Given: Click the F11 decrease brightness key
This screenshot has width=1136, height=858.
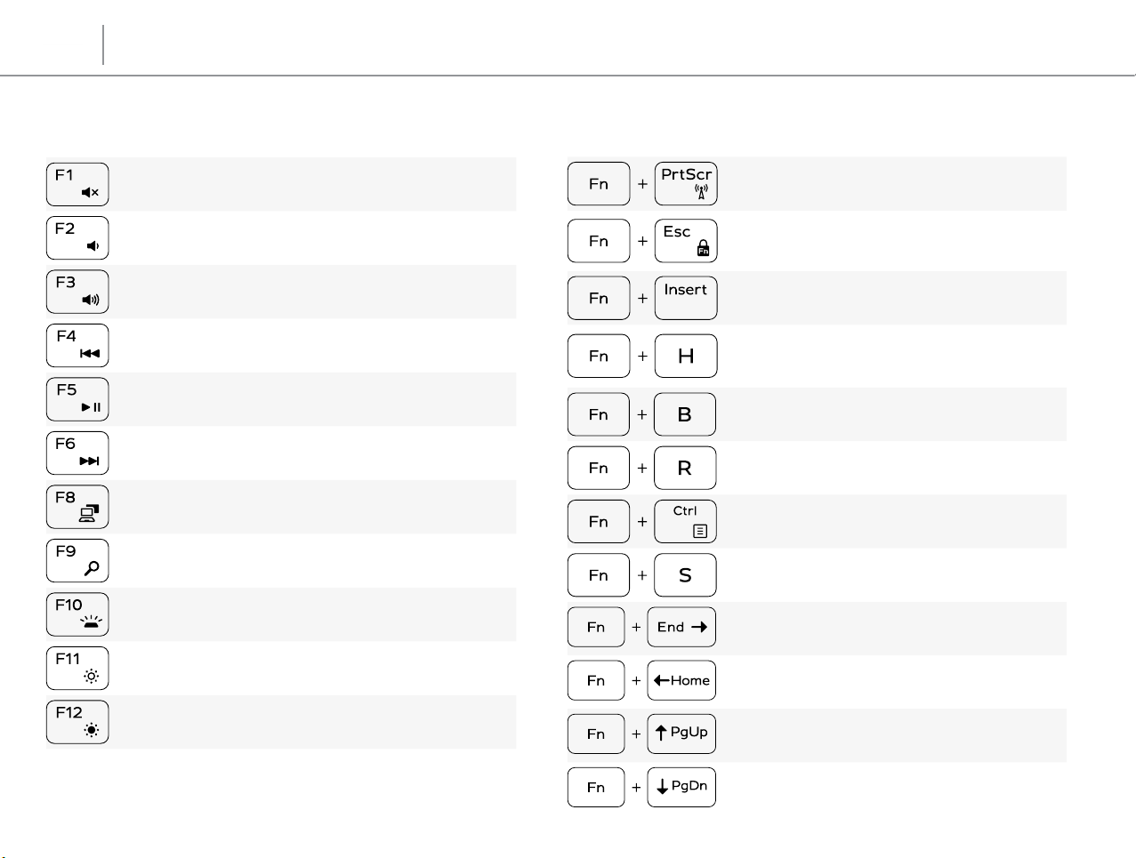Looking at the screenshot, I should point(77,669).
